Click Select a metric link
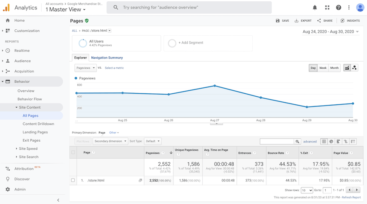The image size is (367, 204). point(114,68)
